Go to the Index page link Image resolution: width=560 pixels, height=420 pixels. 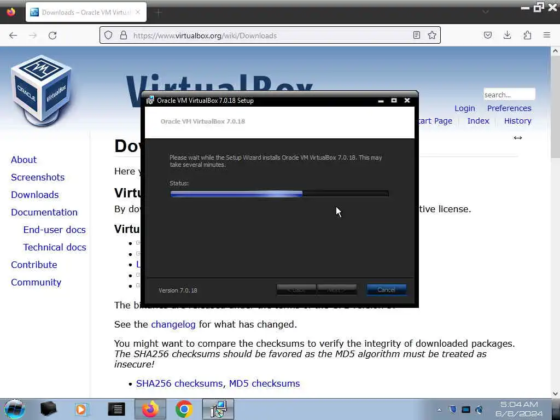(x=478, y=121)
